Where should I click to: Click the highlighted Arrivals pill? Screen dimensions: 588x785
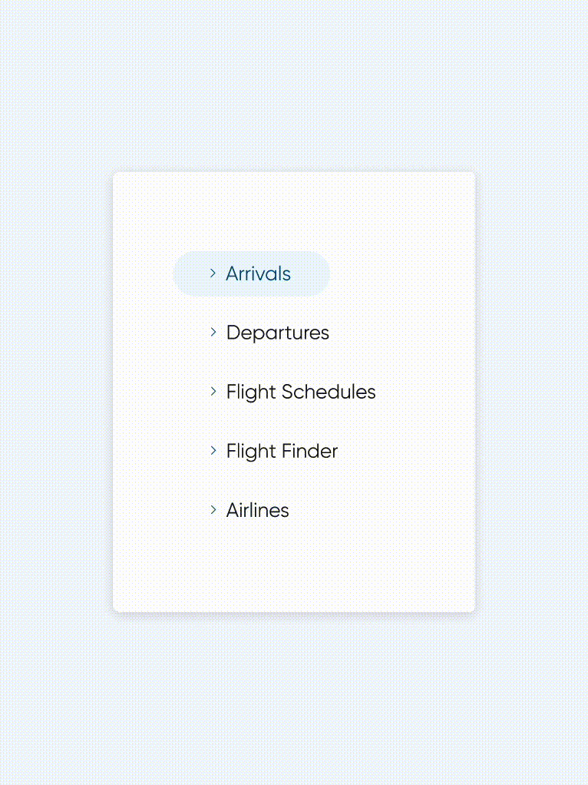(252, 274)
